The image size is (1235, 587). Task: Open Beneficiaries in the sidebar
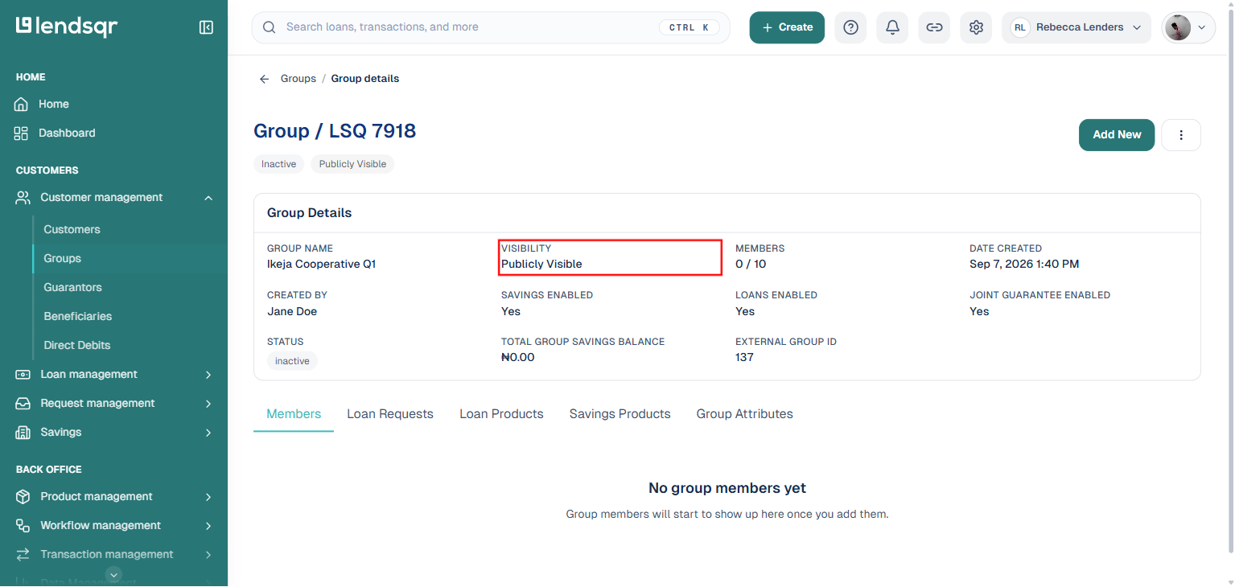[77, 317]
